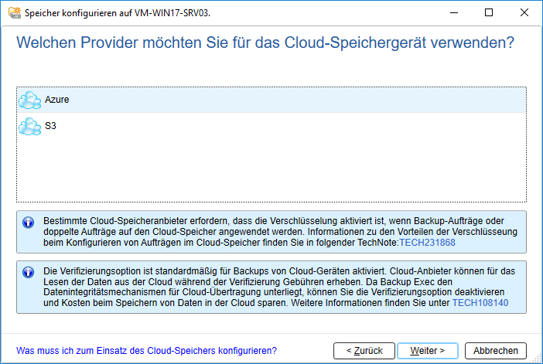This screenshot has width=543, height=364.
Task: Click the provider question heading
Action: 265,43
